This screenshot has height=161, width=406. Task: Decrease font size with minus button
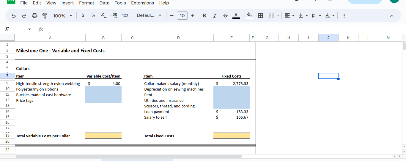171,15
